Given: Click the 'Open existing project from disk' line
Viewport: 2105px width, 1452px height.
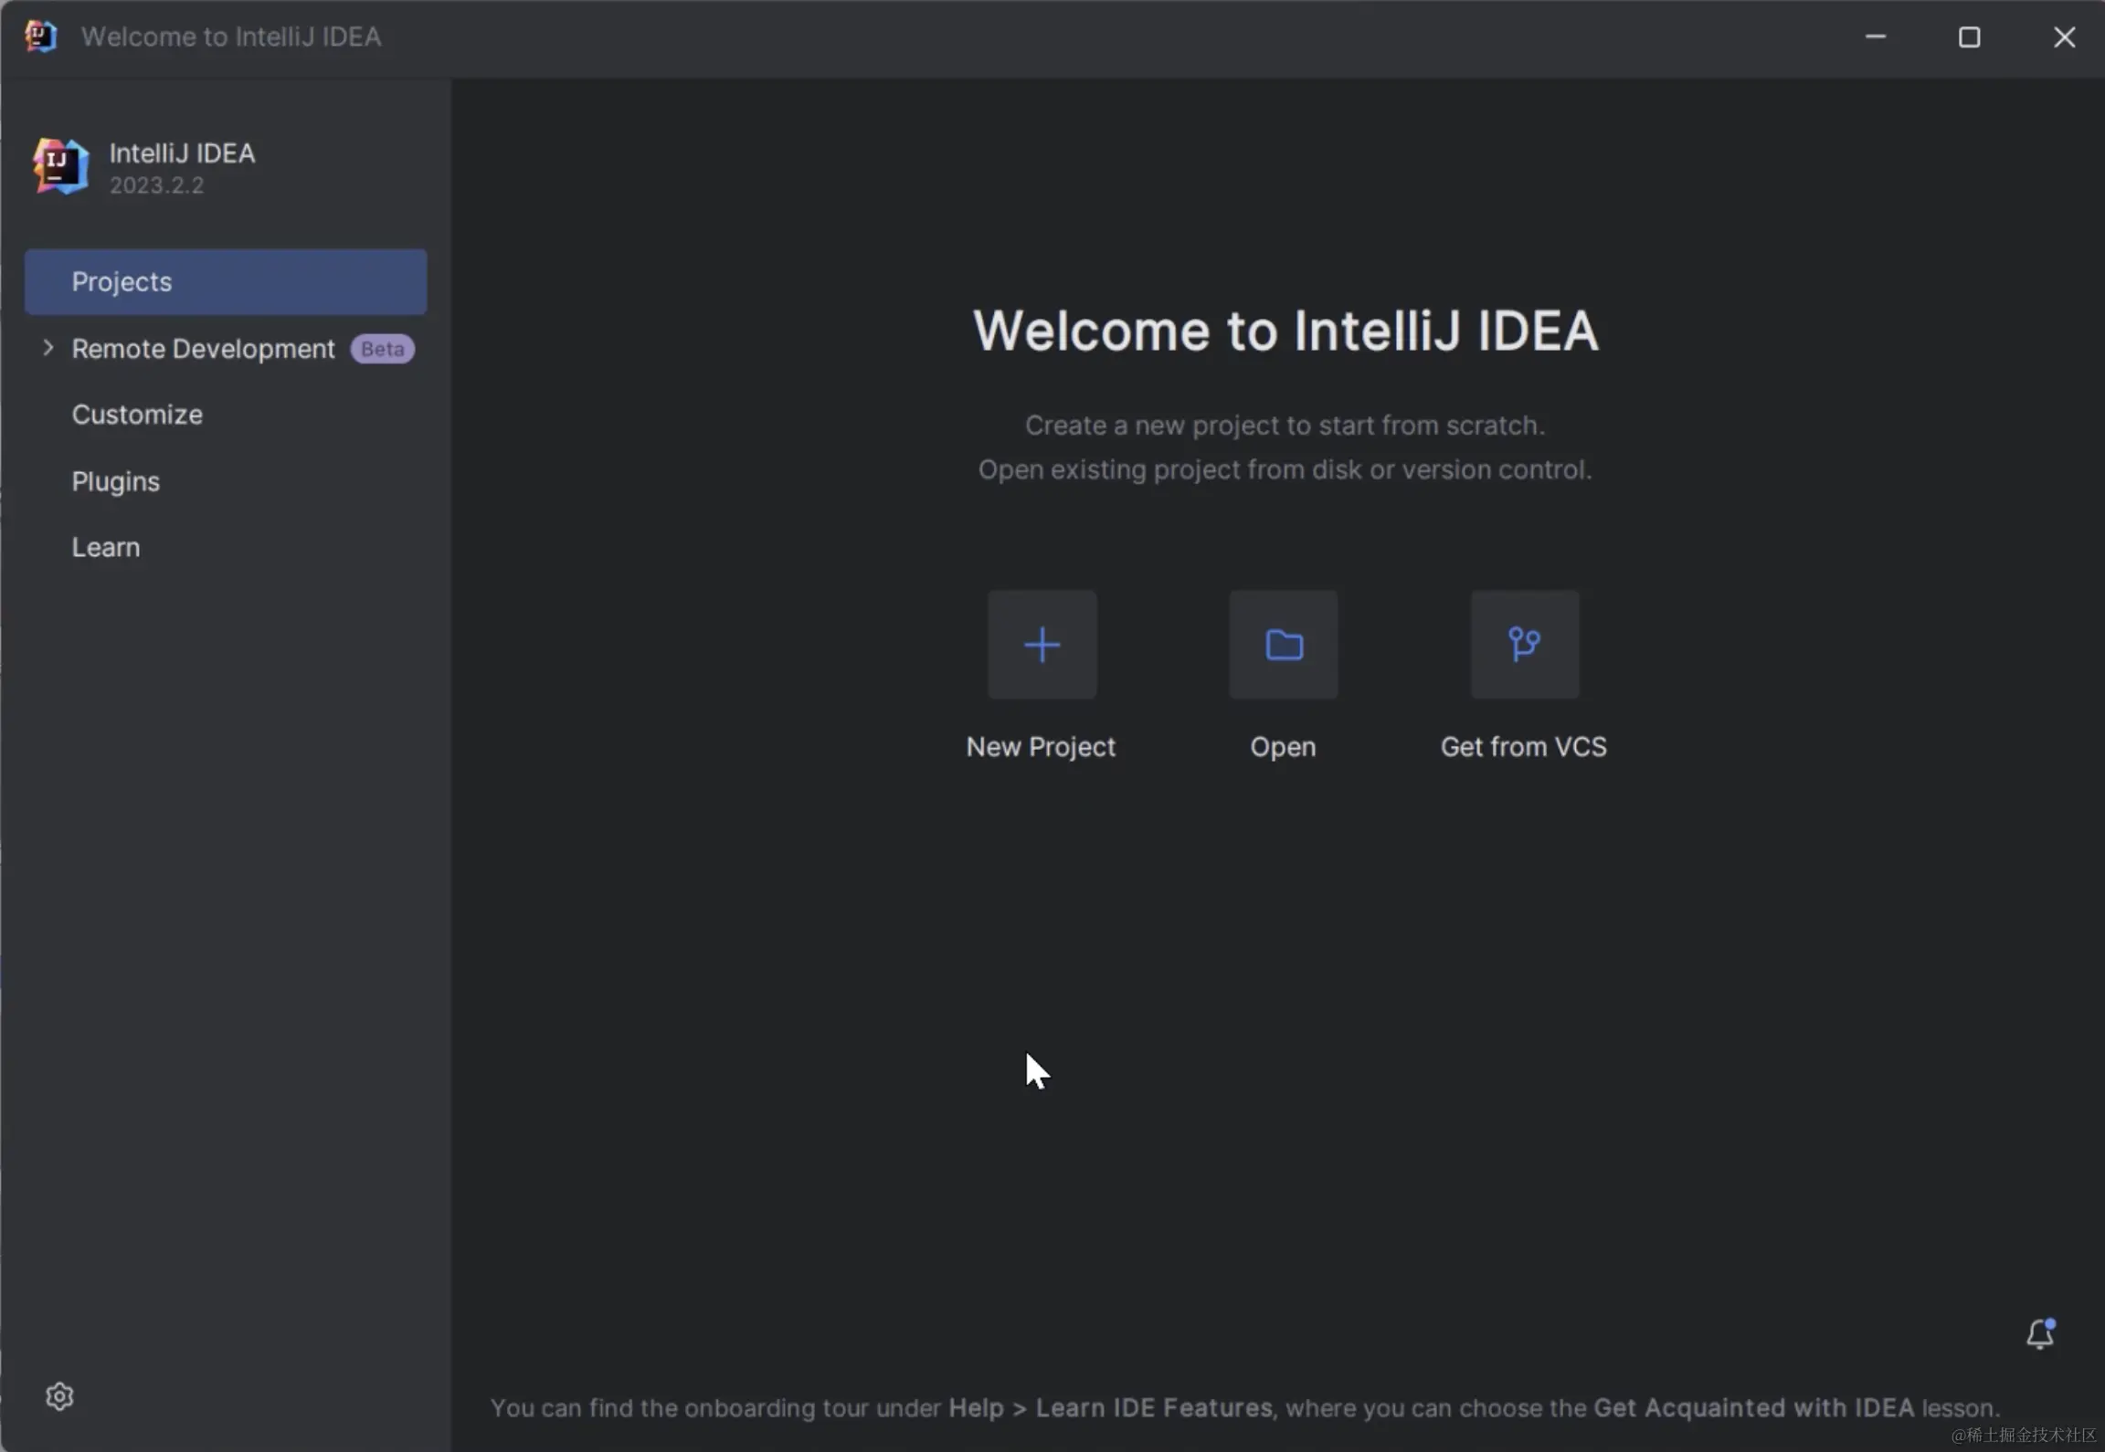Looking at the screenshot, I should [1285, 469].
